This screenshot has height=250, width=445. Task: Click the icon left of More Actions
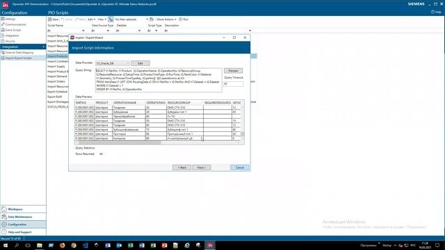152,19
